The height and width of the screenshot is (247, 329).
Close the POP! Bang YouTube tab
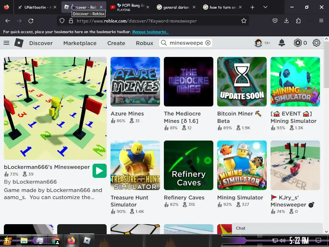(148, 7)
